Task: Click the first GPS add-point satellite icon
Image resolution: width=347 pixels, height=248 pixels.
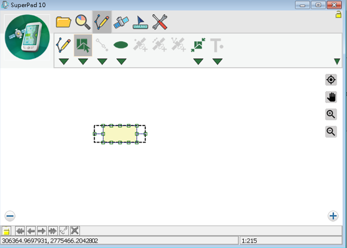Action: 140,45
